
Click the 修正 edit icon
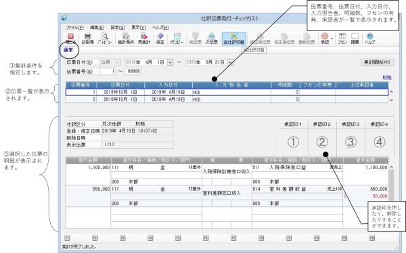click(x=160, y=39)
